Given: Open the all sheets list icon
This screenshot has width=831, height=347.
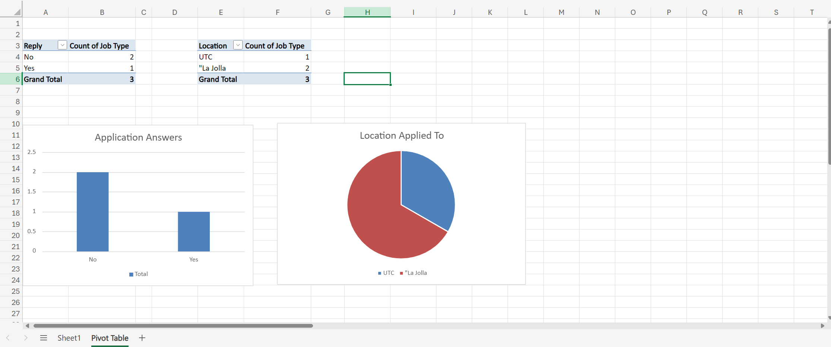Looking at the screenshot, I should [x=44, y=338].
